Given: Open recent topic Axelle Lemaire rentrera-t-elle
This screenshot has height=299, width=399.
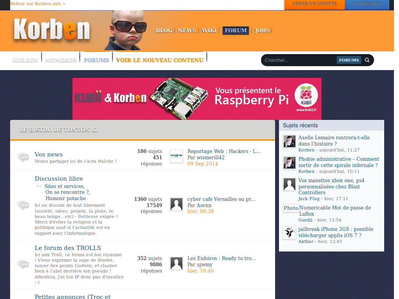Looking at the screenshot, I should click(334, 141).
